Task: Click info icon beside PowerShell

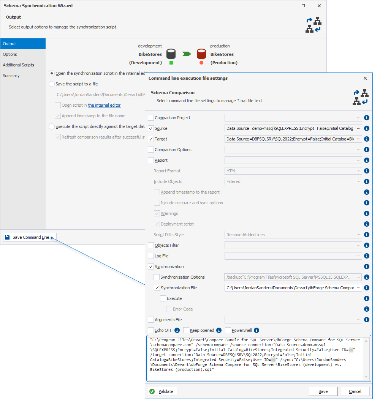Action: click(256, 330)
